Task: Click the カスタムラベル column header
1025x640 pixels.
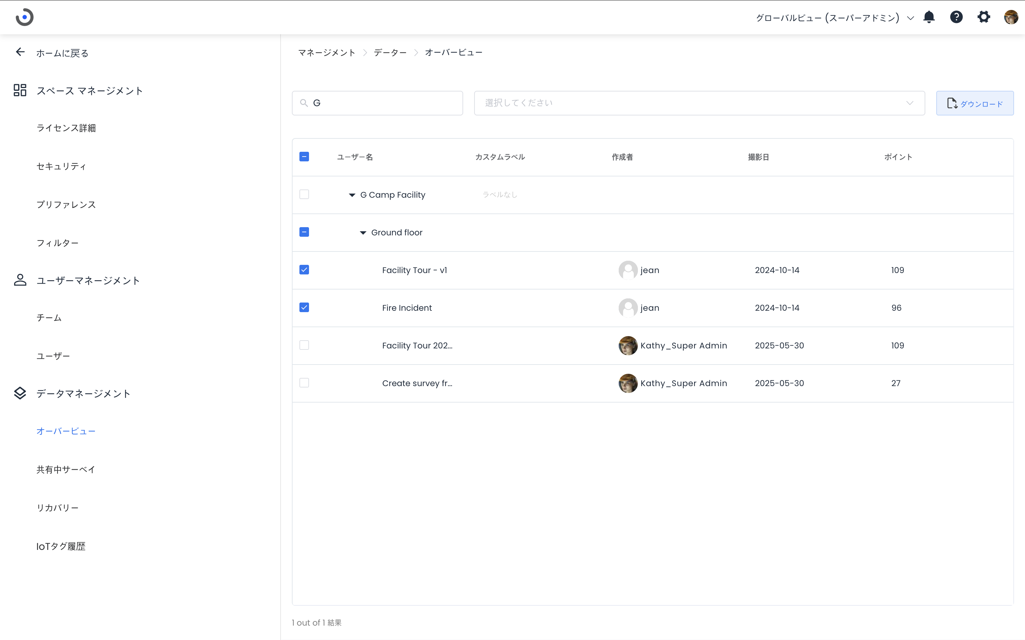Action: [x=500, y=157]
